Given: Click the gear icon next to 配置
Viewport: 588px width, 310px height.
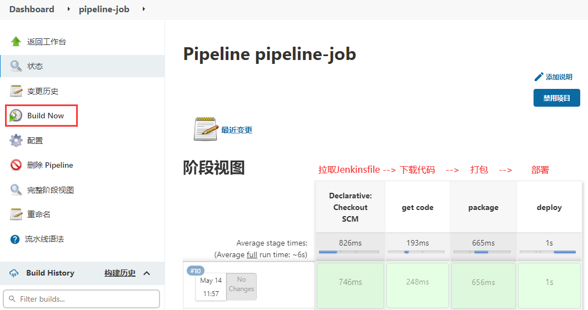Looking at the screenshot, I should pyautogui.click(x=16, y=141).
